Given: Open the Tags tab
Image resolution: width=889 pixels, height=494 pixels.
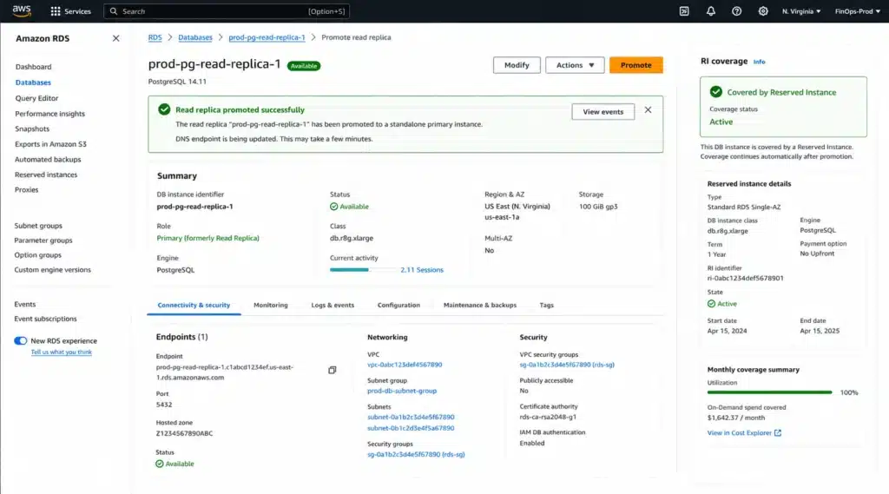Looking at the screenshot, I should [547, 305].
